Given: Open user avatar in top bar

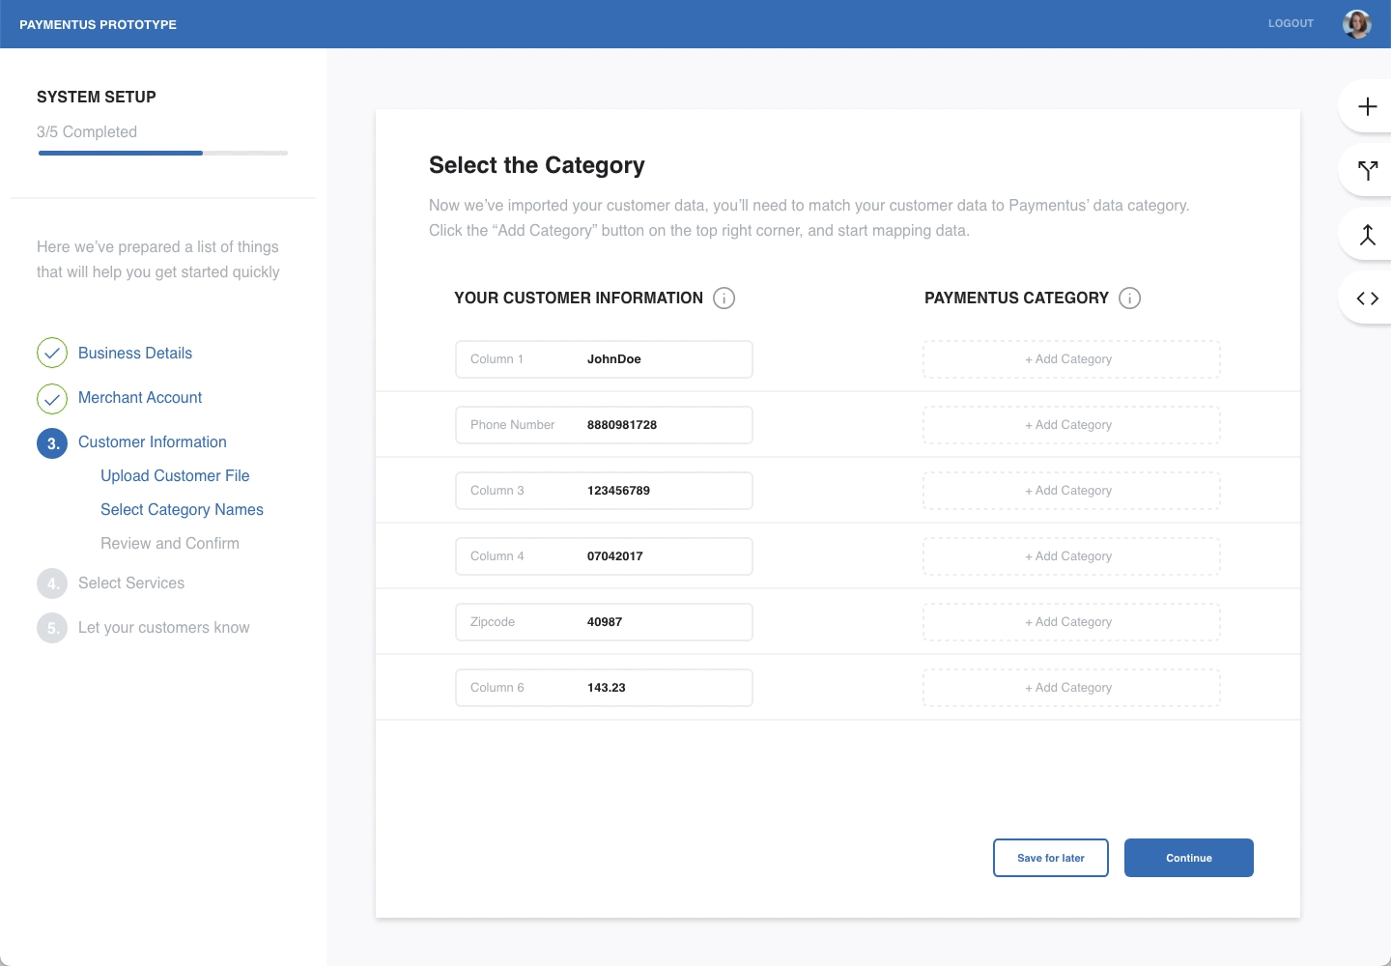Looking at the screenshot, I should 1357,24.
